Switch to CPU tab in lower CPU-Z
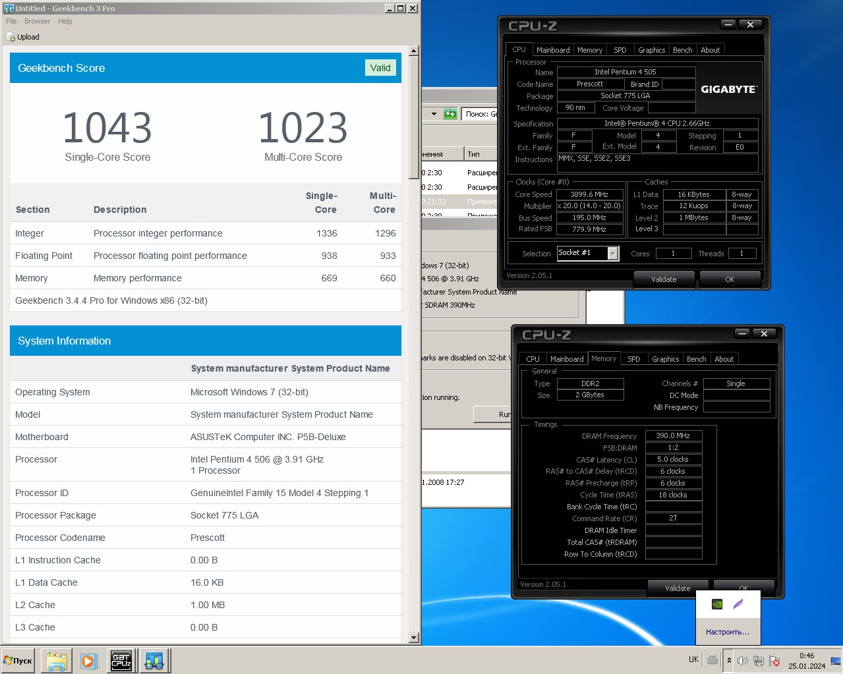843x674 pixels. (x=533, y=359)
